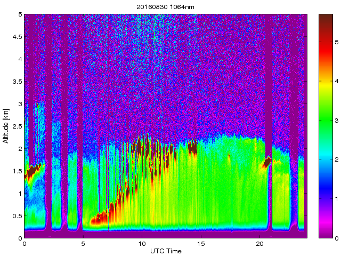The width and height of the screenshot is (341, 256).
Task: Click the colorbar tick label 0
Action: (337, 238)
